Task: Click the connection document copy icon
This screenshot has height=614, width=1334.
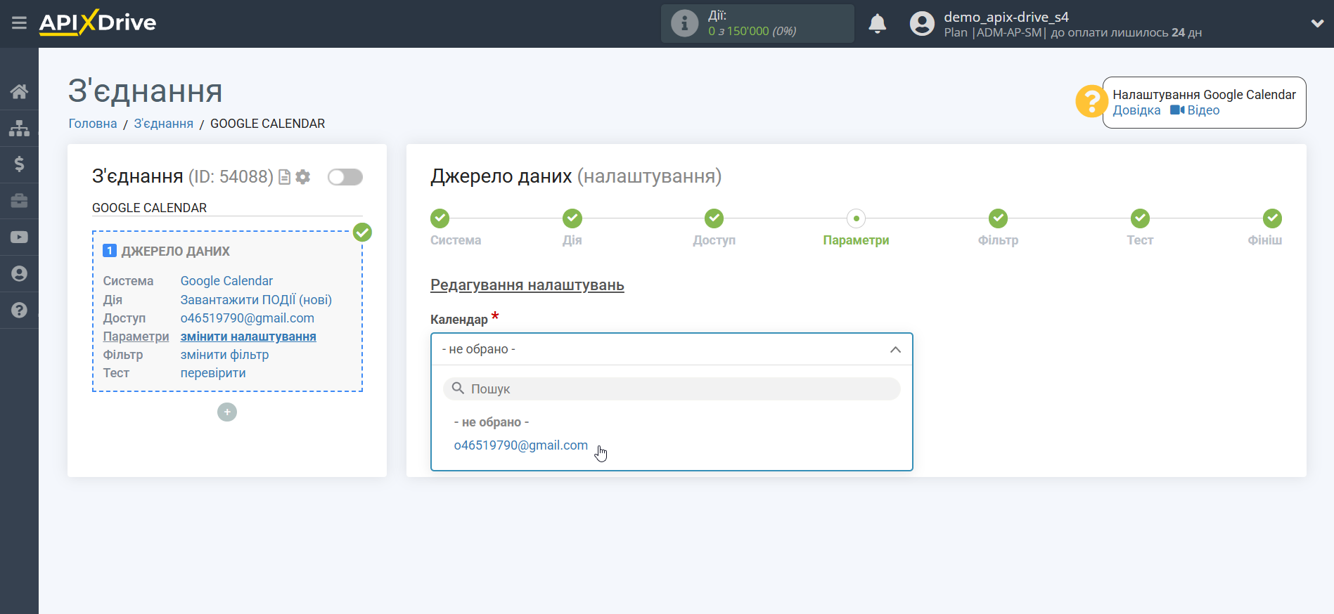Action: point(285,177)
